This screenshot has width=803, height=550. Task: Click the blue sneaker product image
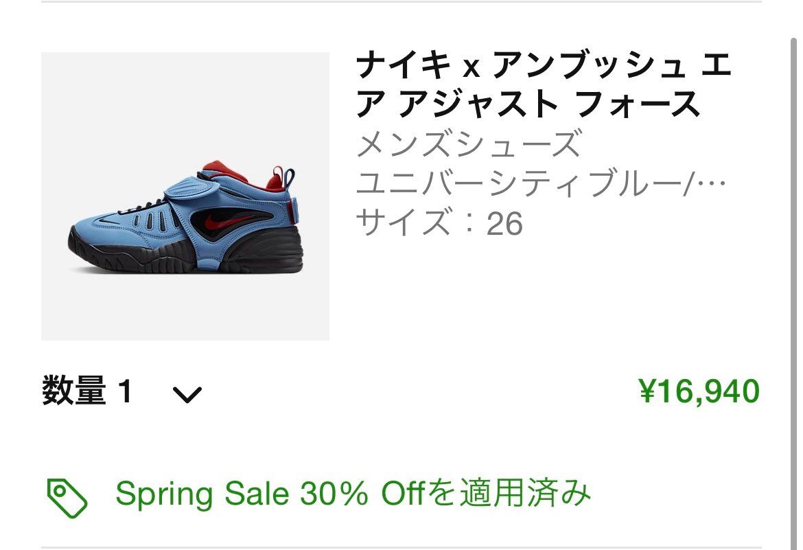(x=187, y=197)
